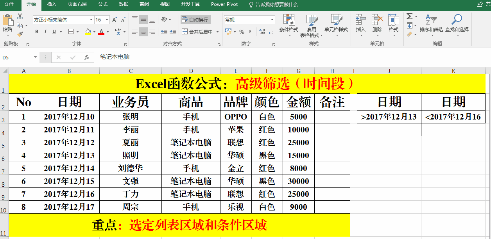Image resolution: width=491 pixels, height=239 pixels.
Task: Toggle middle vertical alignment
Action: tap(143, 20)
